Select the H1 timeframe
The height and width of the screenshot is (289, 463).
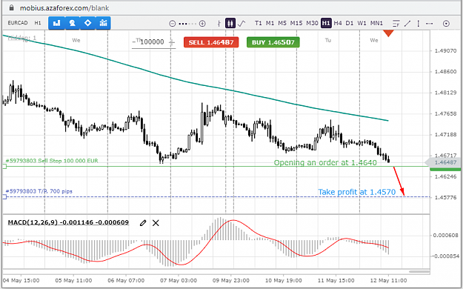pos(326,23)
